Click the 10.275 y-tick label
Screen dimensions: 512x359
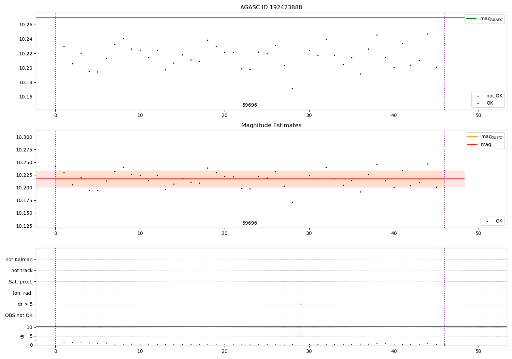(24, 150)
